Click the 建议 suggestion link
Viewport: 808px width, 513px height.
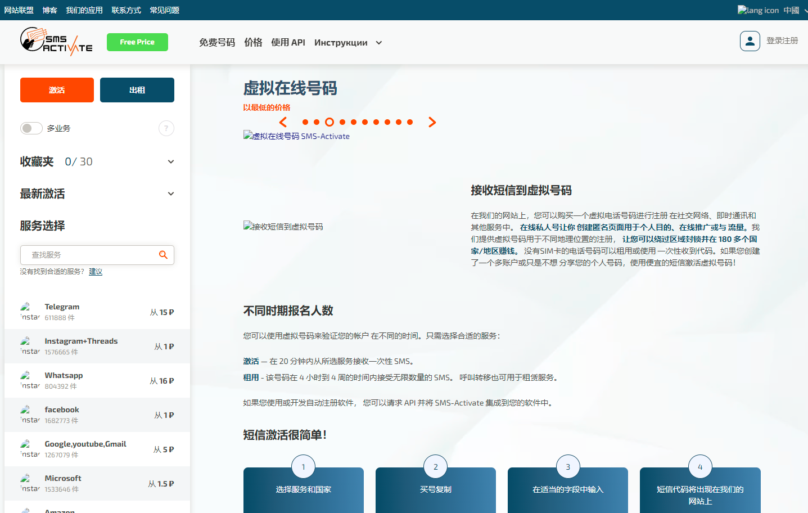96,271
